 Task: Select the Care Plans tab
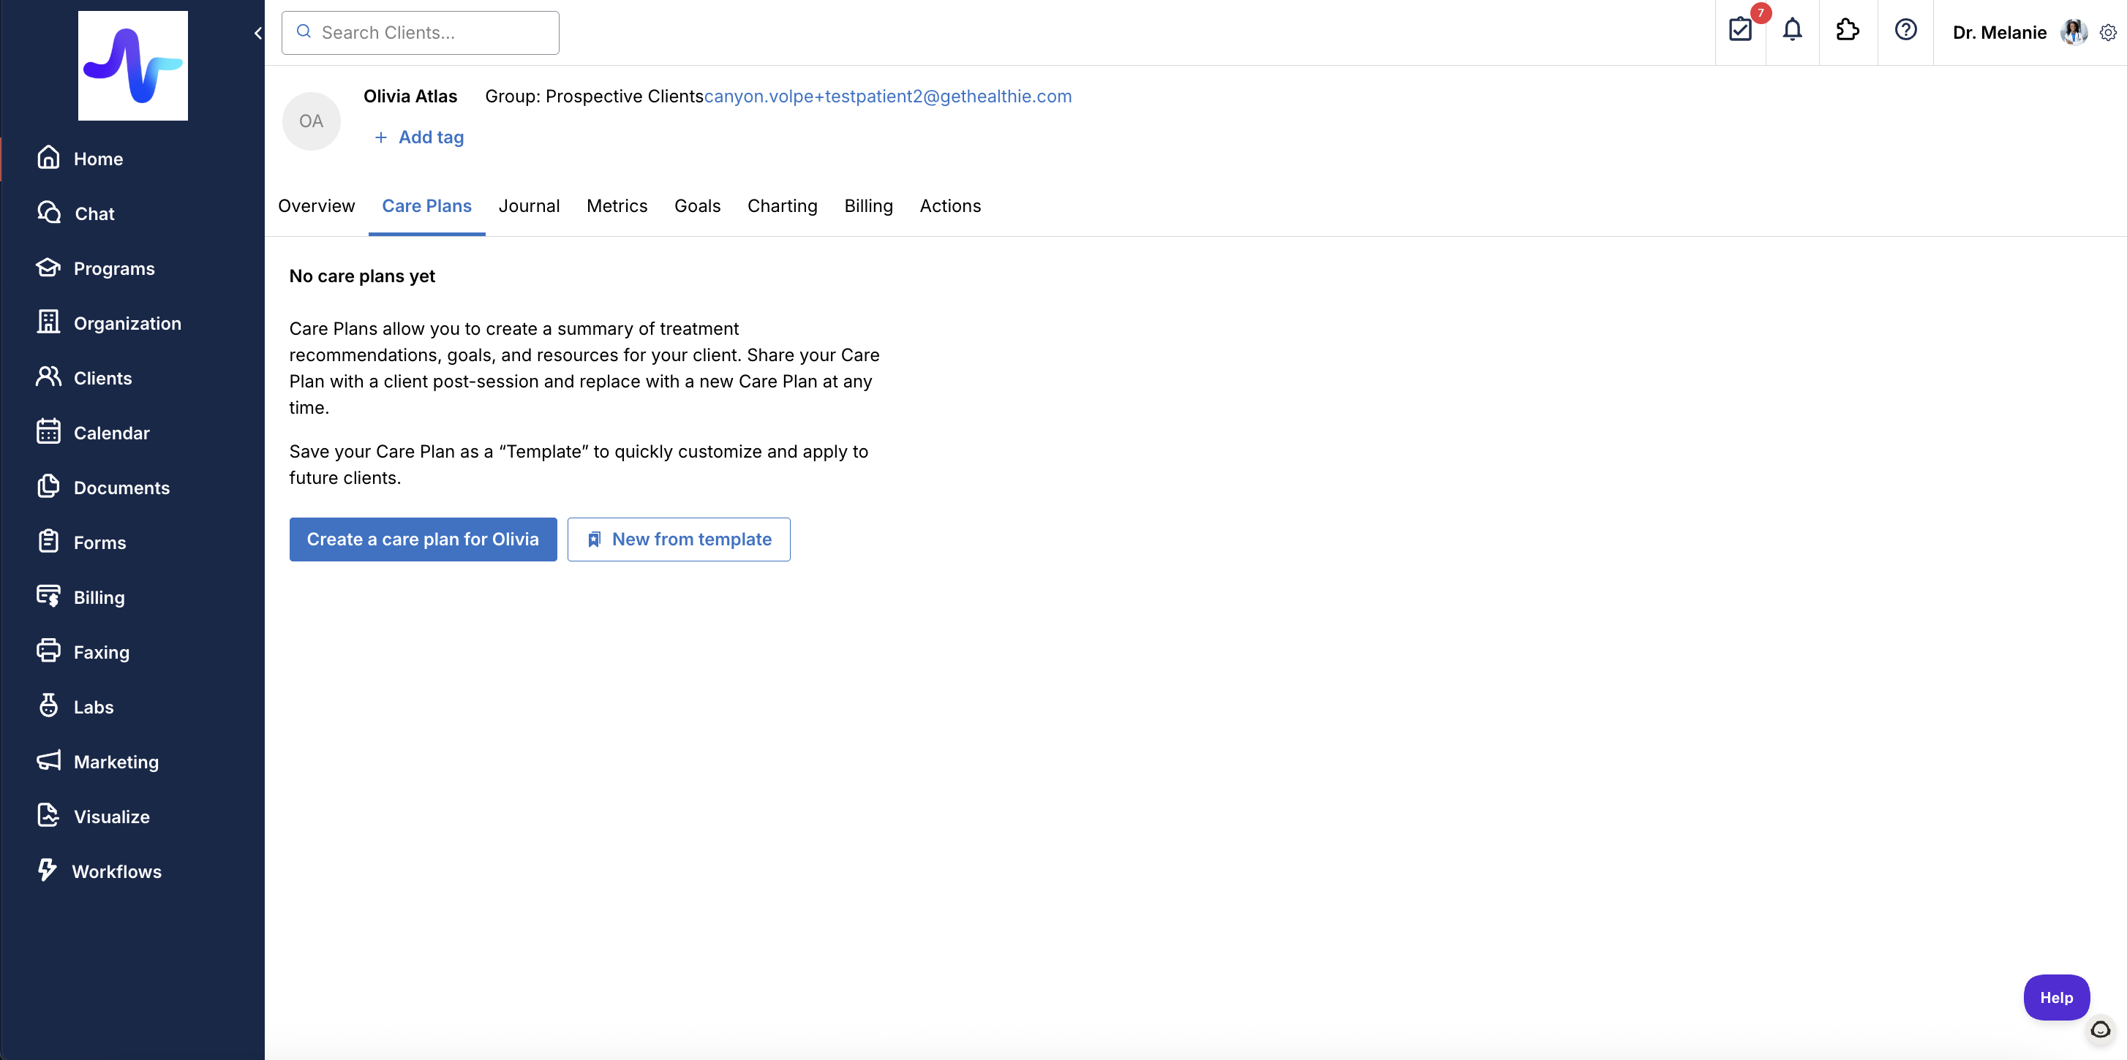(427, 205)
